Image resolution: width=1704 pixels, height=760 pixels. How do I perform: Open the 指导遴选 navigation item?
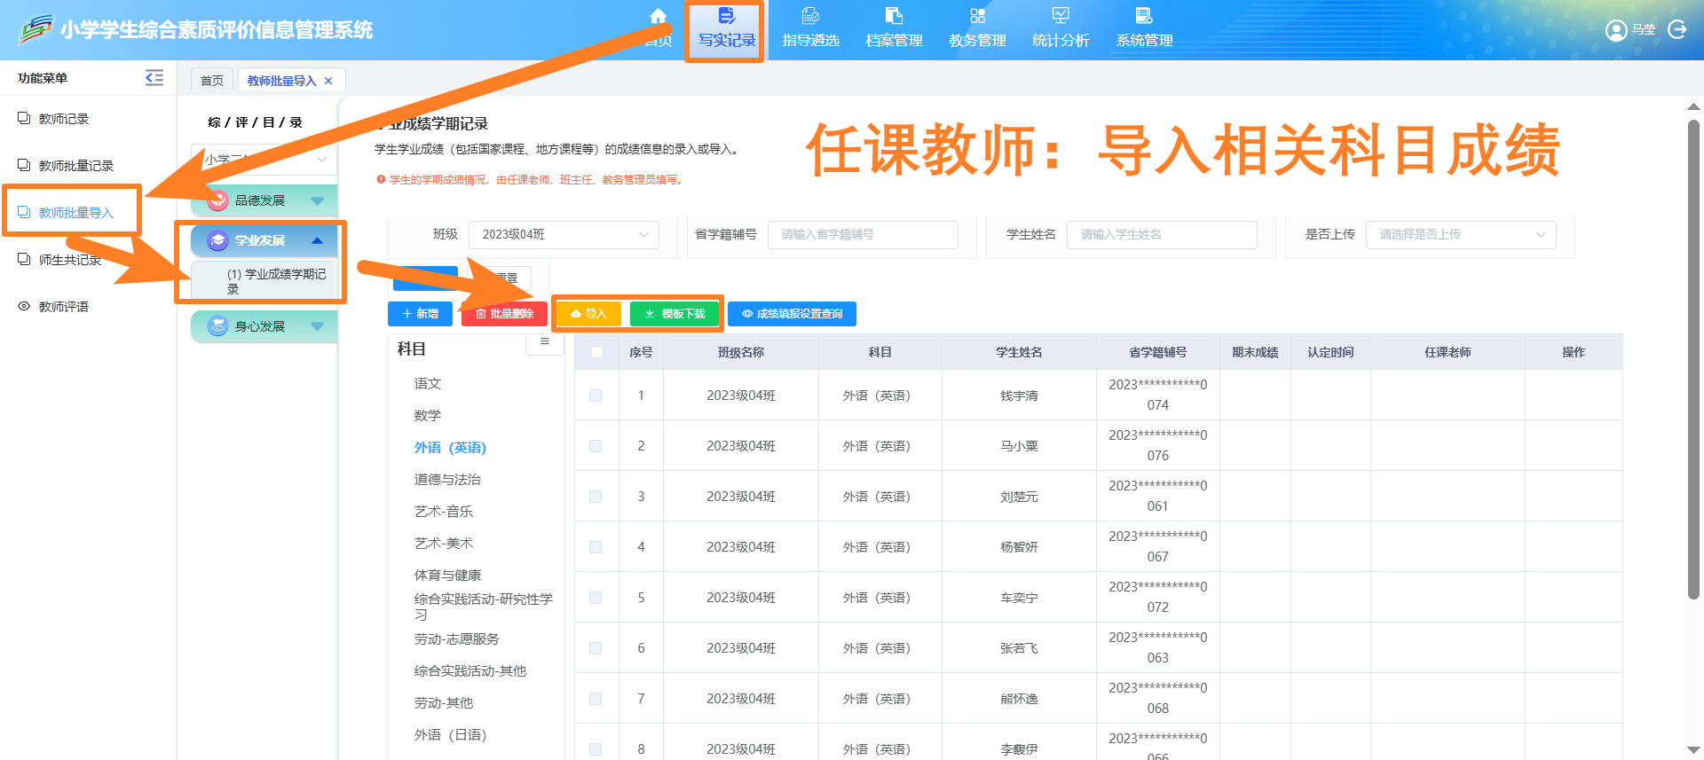point(810,29)
